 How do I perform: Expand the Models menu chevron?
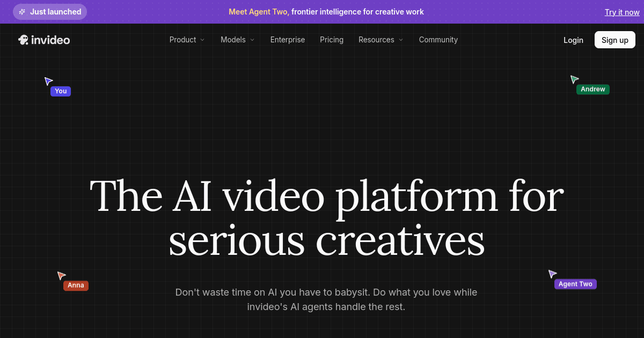[x=252, y=40]
